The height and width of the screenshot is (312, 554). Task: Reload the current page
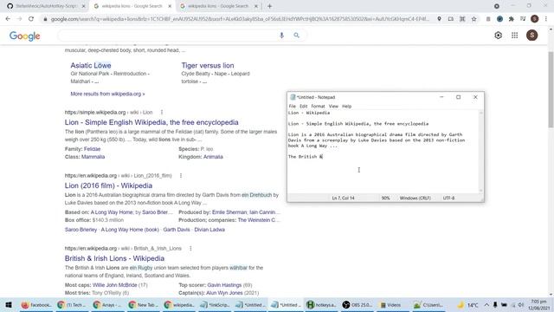click(31, 19)
